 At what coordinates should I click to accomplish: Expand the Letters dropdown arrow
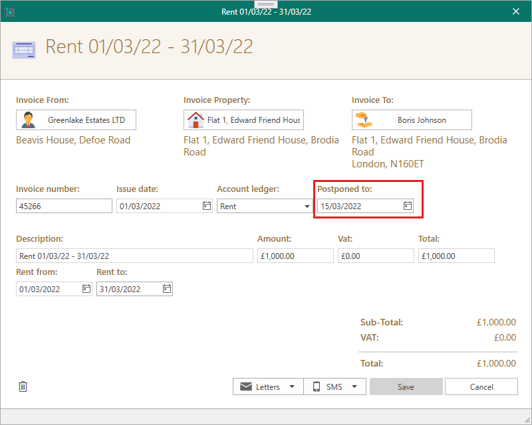click(x=292, y=386)
